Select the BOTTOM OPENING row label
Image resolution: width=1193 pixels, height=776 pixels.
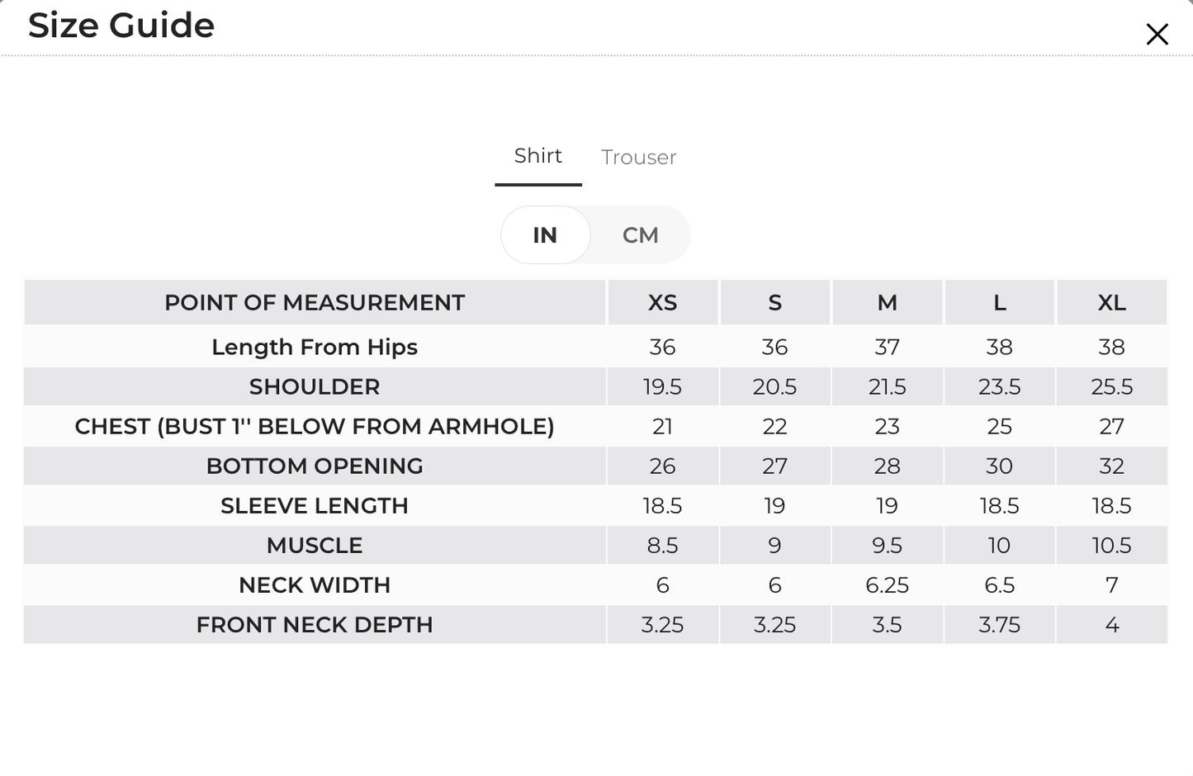click(315, 466)
